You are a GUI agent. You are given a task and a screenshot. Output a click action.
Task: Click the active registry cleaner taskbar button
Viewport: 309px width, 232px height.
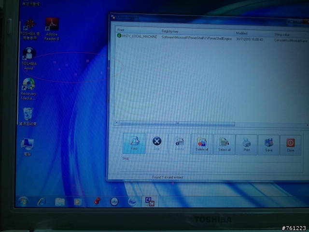click(x=150, y=202)
